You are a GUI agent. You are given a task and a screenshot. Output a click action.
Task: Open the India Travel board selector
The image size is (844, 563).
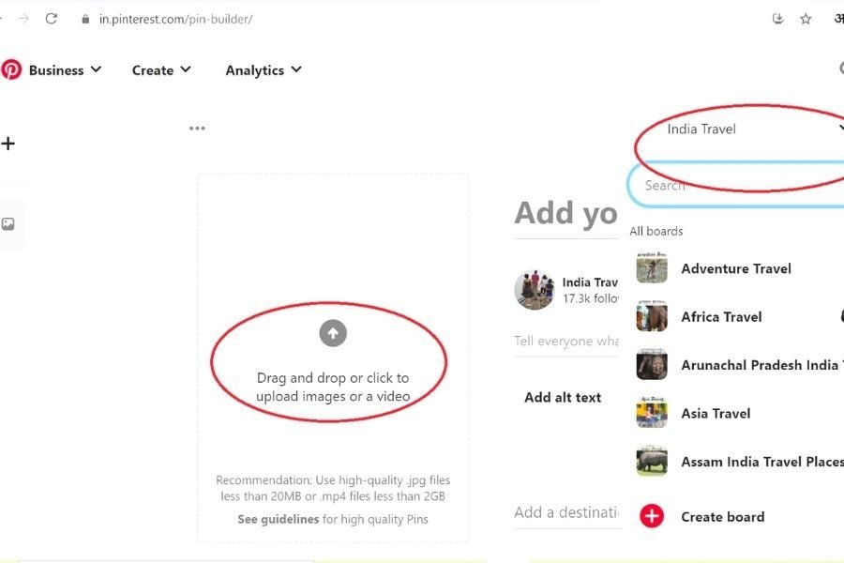(x=741, y=129)
